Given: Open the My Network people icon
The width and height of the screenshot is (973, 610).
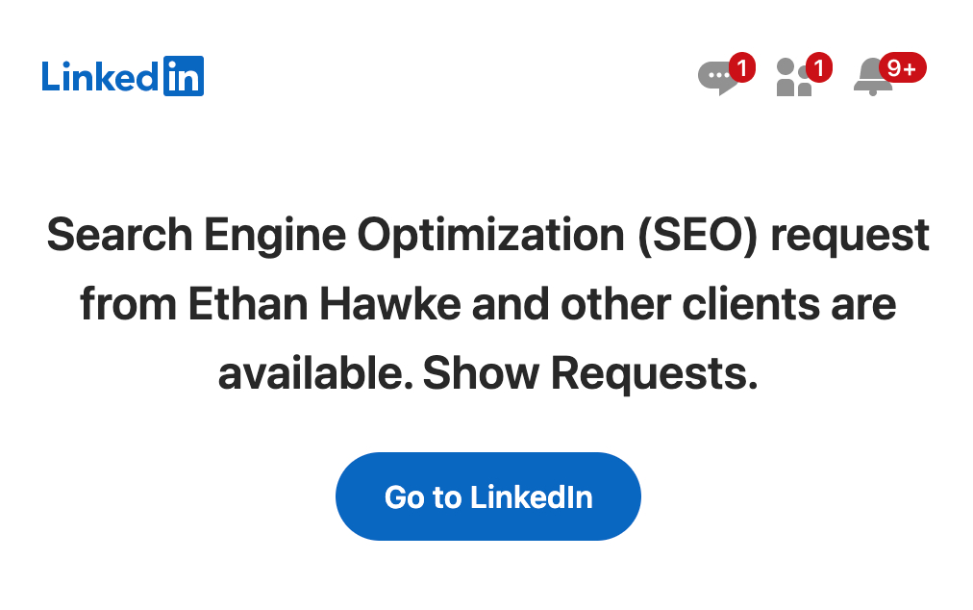Looking at the screenshot, I should (x=792, y=79).
